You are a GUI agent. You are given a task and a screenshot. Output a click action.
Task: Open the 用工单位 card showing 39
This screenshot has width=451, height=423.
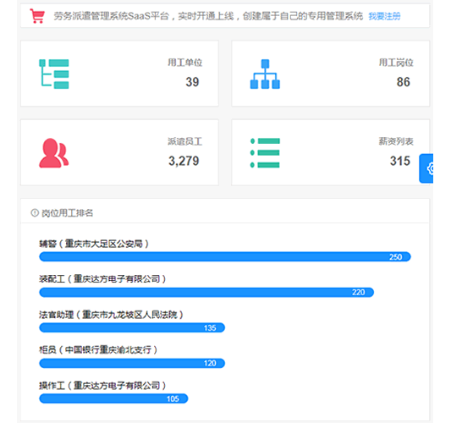[119, 74]
